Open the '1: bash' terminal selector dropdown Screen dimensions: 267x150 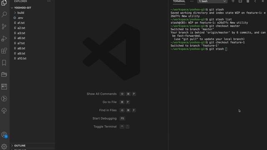pyautogui.click(x=212, y=1)
